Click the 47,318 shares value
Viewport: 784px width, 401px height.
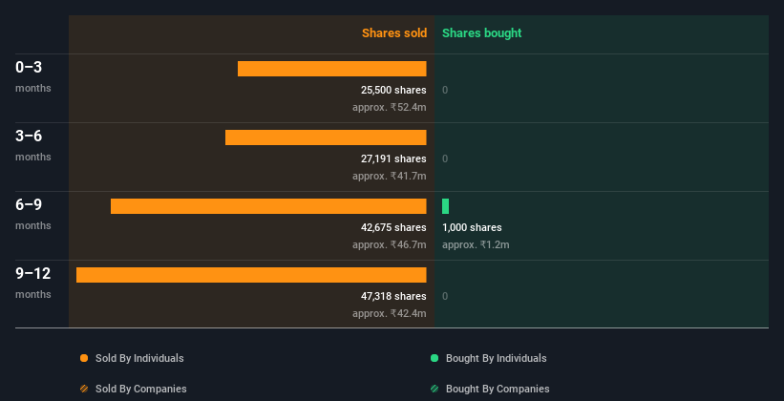393,296
